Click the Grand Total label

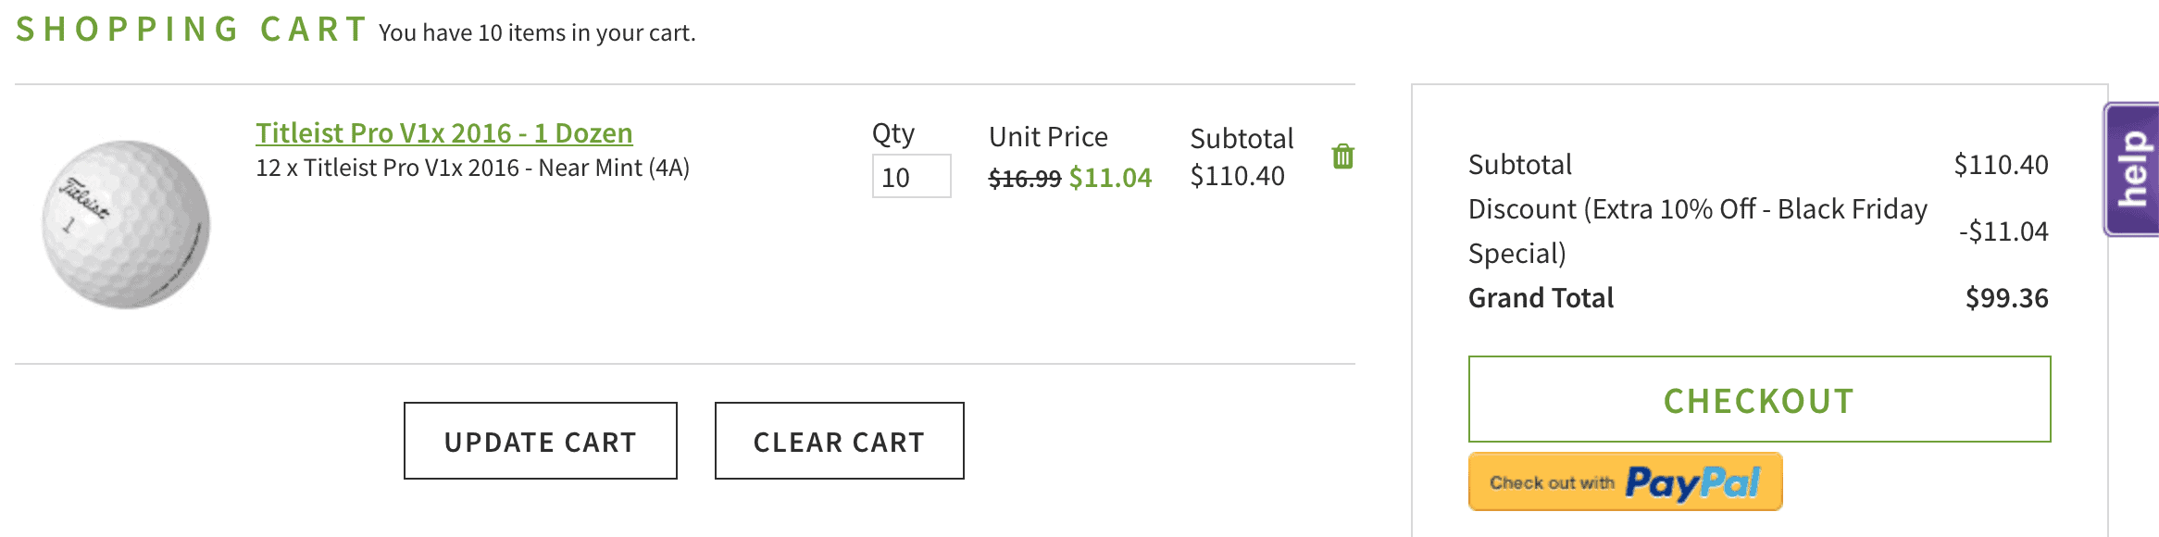click(1541, 298)
